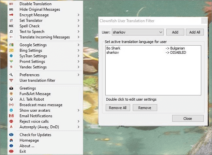
Task: Click the dialog title bar close X
Action: tap(204, 21)
